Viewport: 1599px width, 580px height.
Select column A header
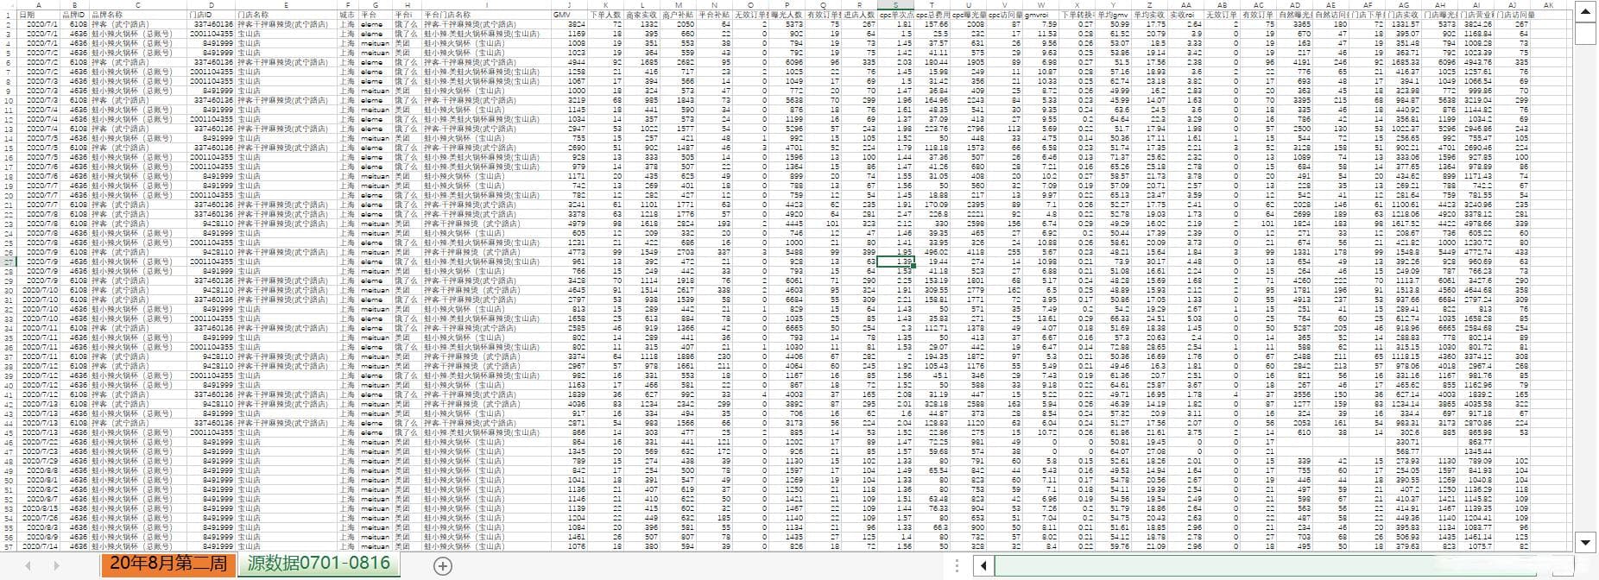click(39, 5)
